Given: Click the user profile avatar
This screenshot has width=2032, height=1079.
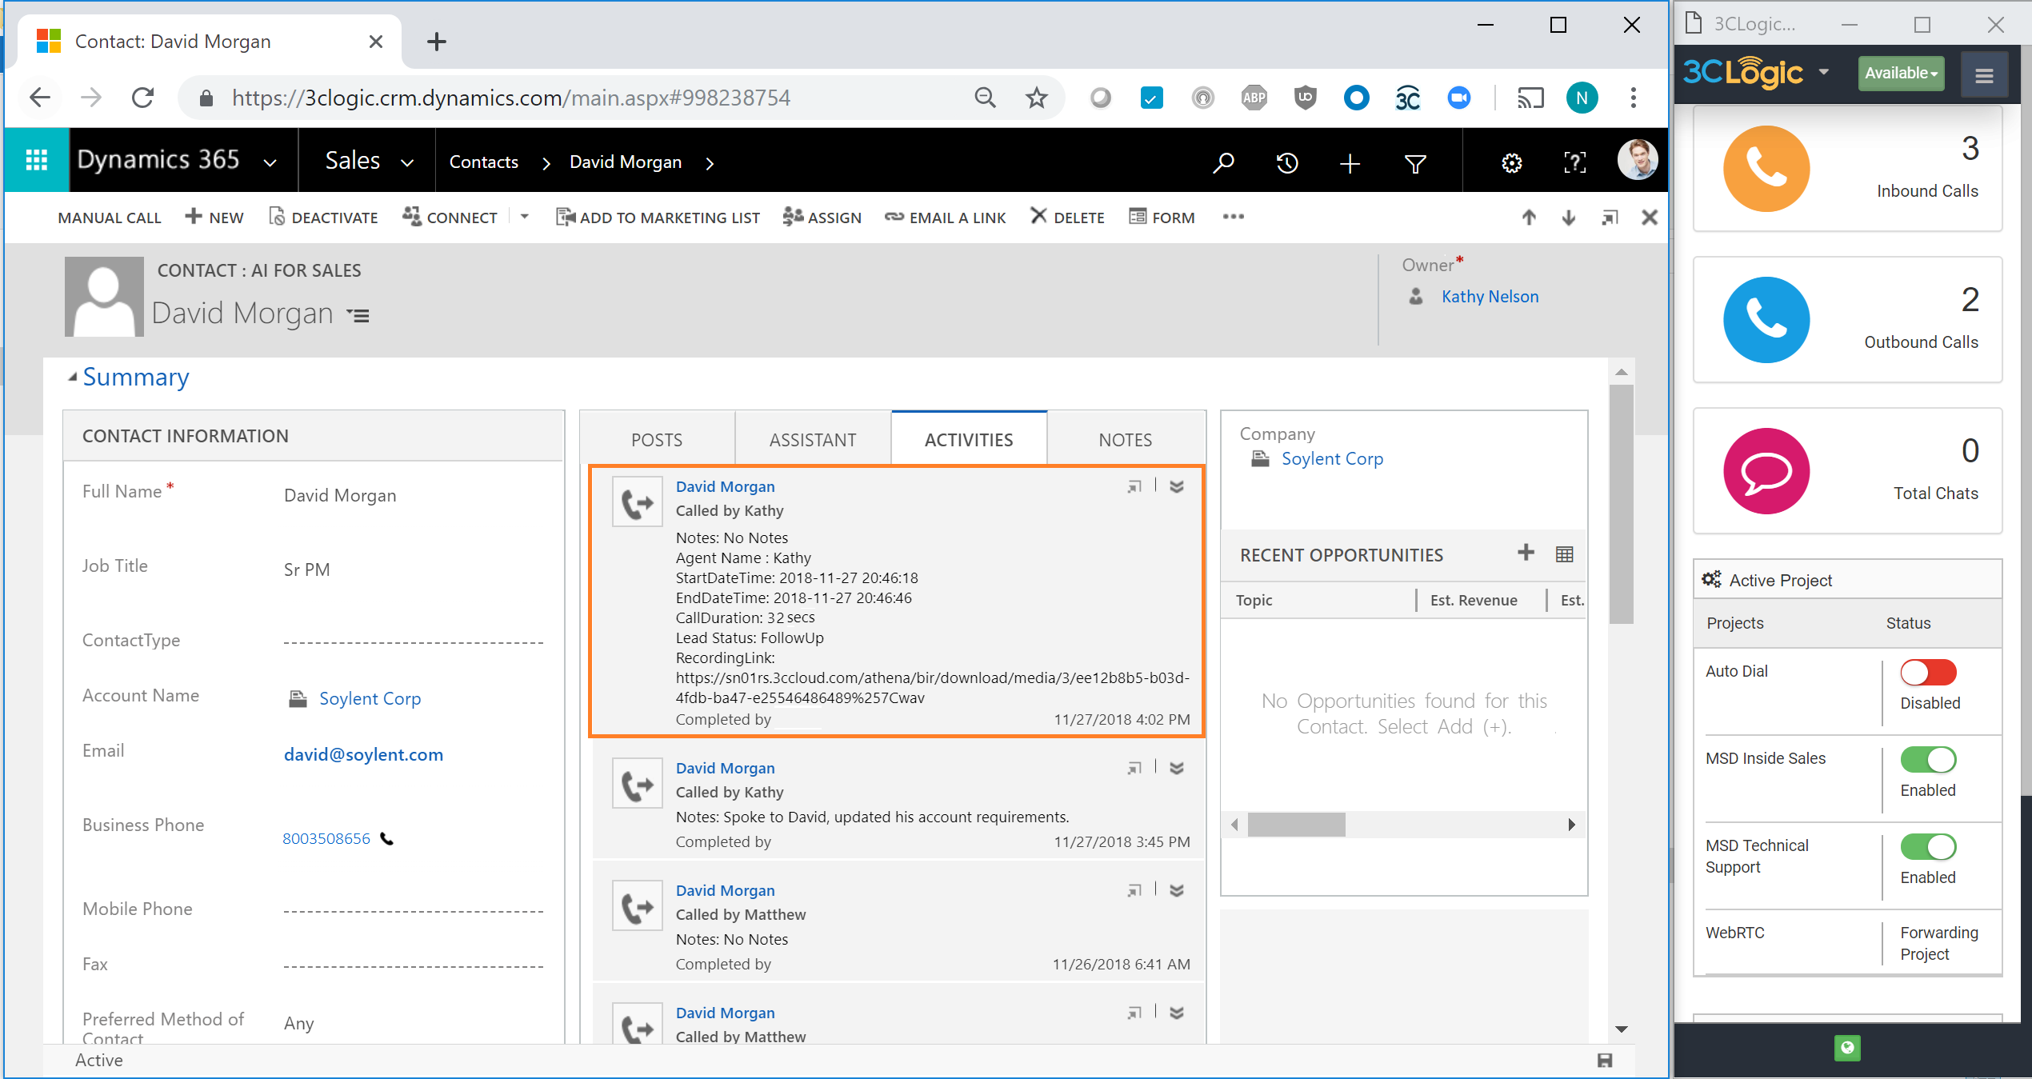Looking at the screenshot, I should pyautogui.click(x=1637, y=160).
